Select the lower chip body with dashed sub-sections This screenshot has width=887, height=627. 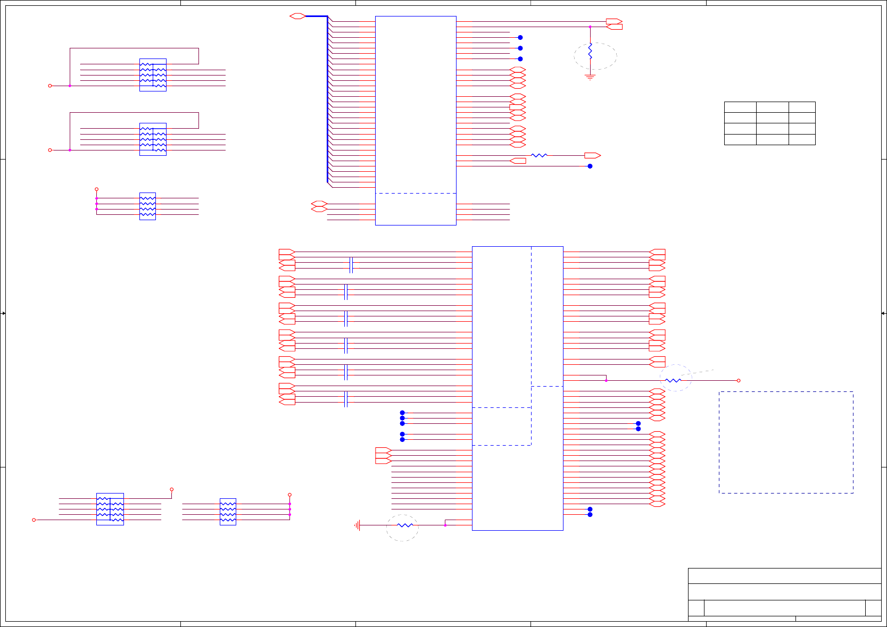pyautogui.click(x=517, y=388)
